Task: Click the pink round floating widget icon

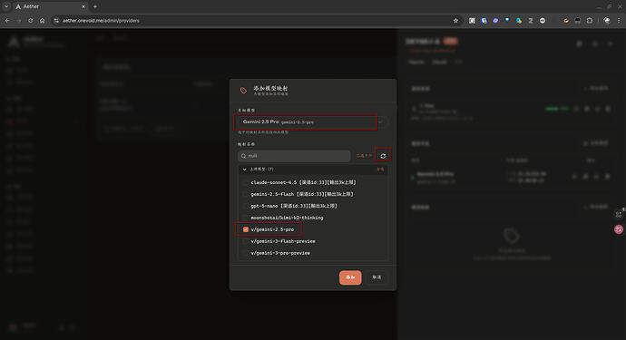Action: pyautogui.click(x=619, y=229)
